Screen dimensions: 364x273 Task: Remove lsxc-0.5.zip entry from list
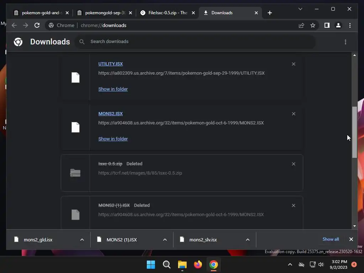[293, 164]
